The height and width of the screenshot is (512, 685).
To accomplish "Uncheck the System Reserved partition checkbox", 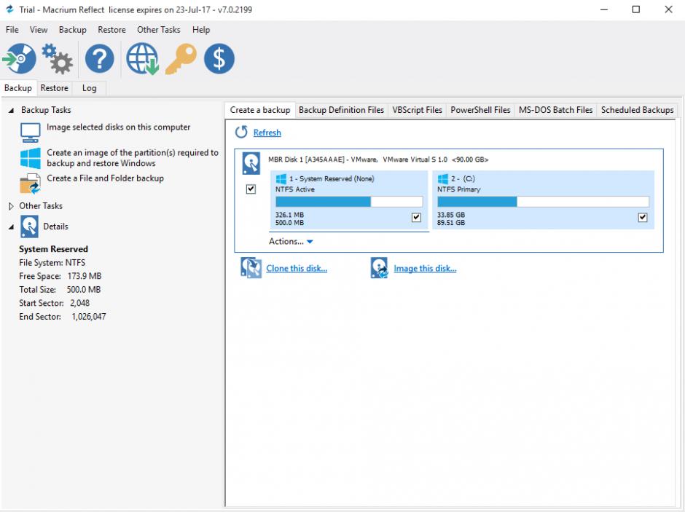I will click(x=416, y=217).
